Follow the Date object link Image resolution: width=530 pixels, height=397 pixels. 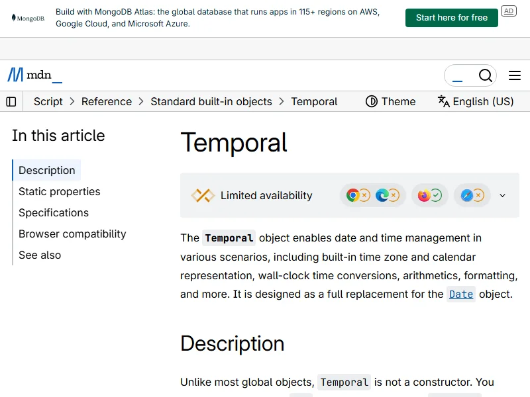pos(461,294)
